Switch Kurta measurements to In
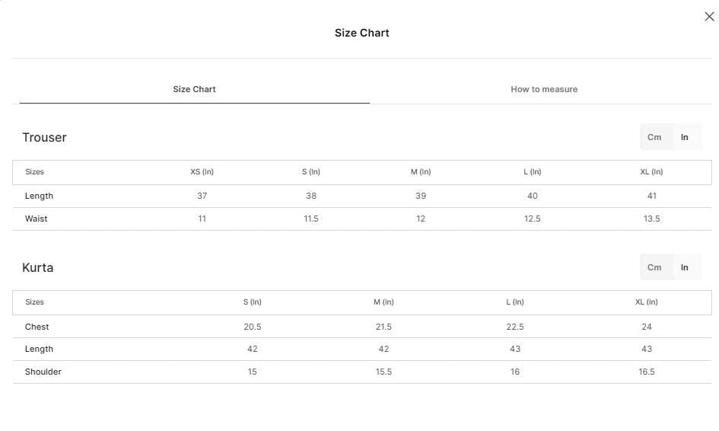719x431 pixels. [685, 267]
